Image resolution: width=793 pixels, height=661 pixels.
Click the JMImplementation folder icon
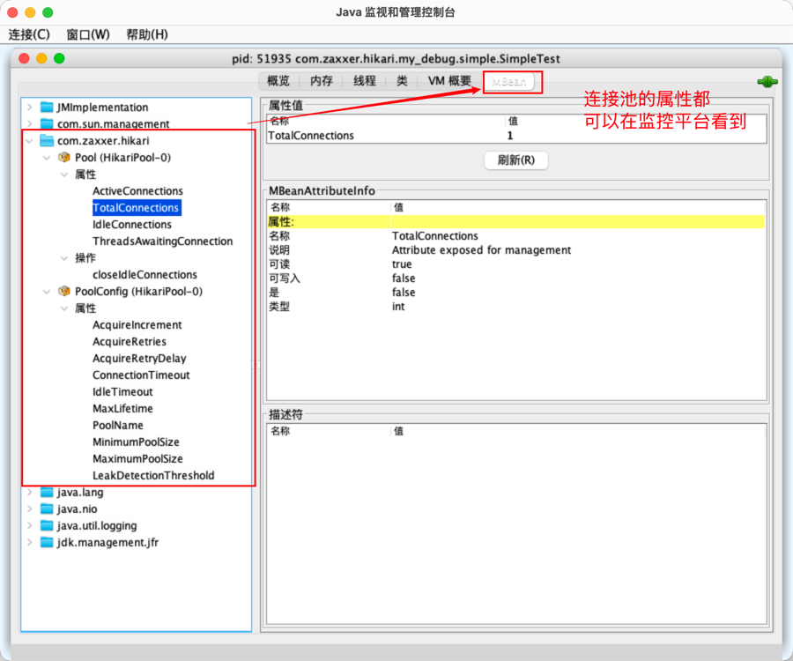coord(47,108)
